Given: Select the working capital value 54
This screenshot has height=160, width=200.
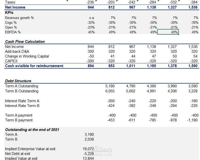Looking at the screenshot, I should [195, 56].
